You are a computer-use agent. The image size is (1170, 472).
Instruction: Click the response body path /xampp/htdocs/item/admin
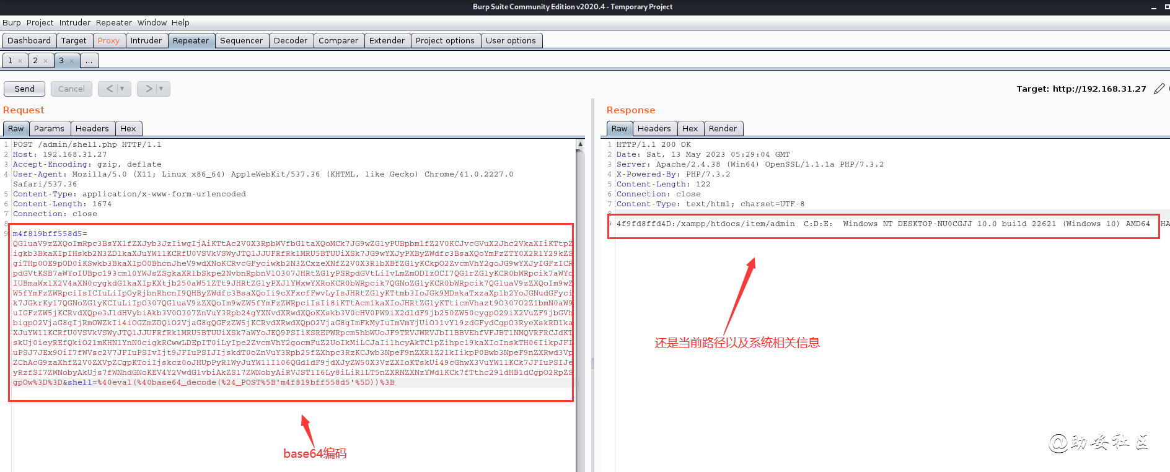tap(736, 224)
